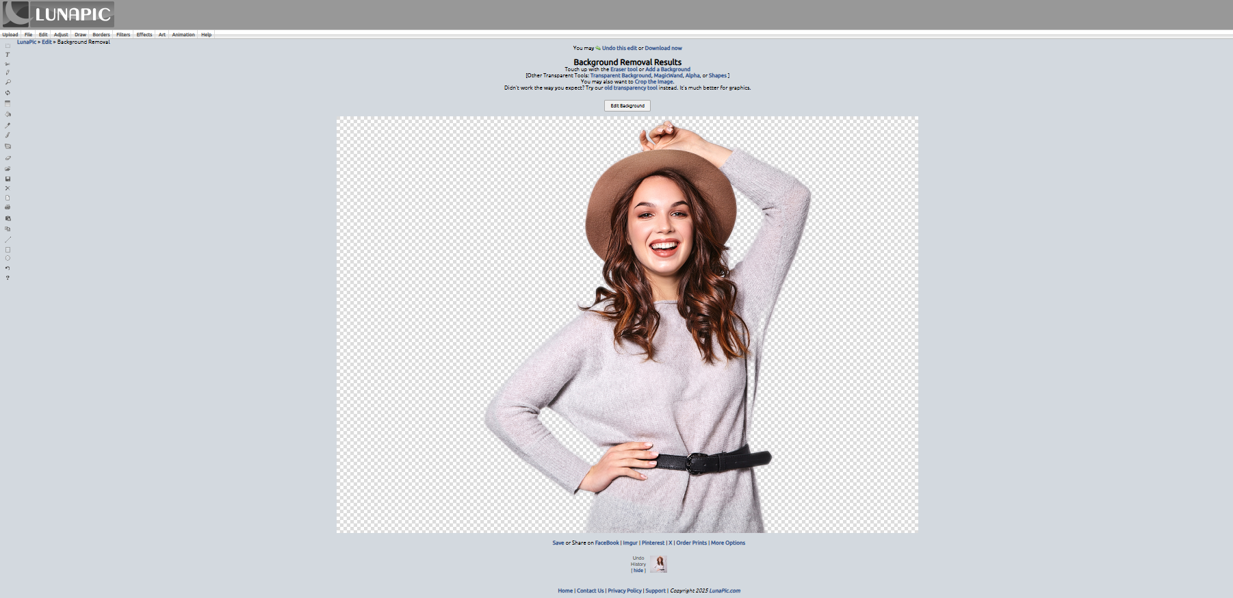Click the floppy disk save icon
Image resolution: width=1233 pixels, height=598 pixels.
(8, 179)
